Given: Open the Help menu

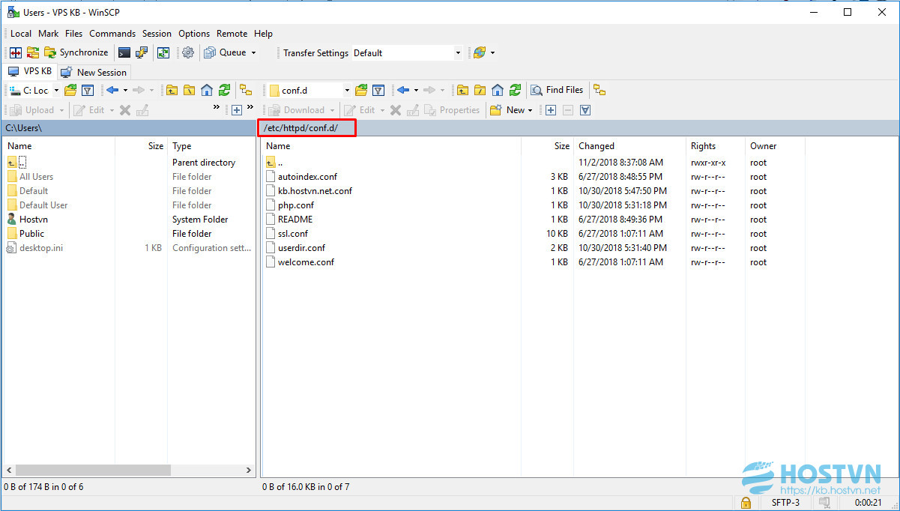Looking at the screenshot, I should click(x=263, y=34).
